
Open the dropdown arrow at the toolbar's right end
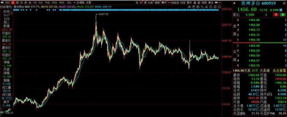pyautogui.click(x=219, y=2)
